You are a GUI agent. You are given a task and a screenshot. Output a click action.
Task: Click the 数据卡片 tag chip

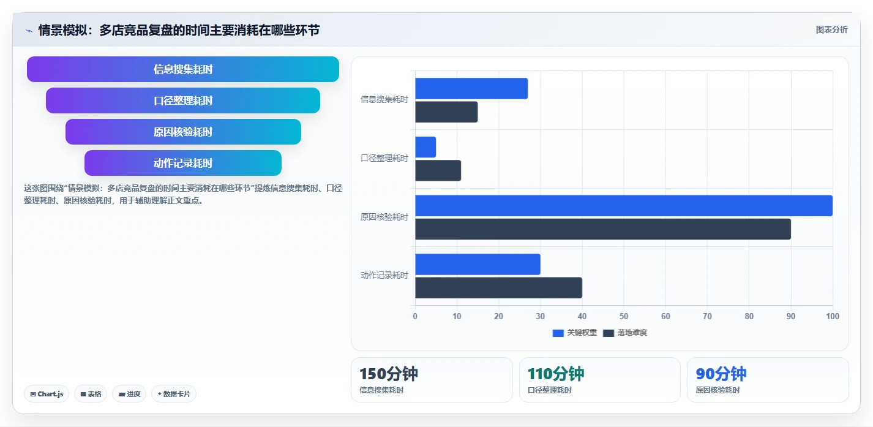[174, 394]
